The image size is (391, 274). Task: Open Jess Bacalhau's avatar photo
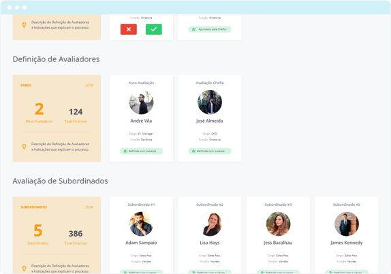point(278,224)
